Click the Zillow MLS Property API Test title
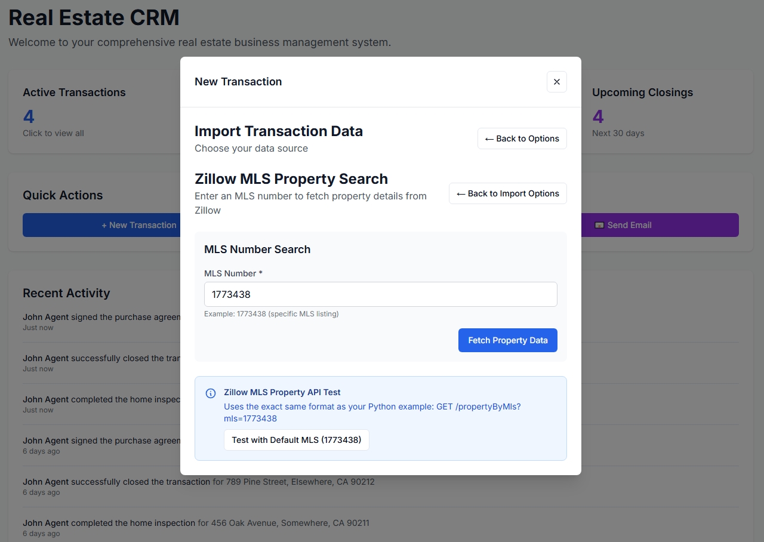Viewport: 764px width, 542px height. (282, 392)
